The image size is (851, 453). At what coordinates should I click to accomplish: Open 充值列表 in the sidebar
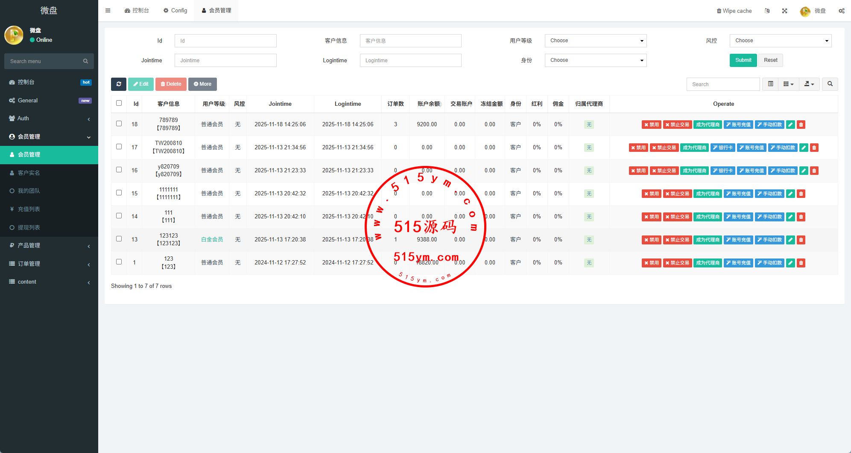pyautogui.click(x=29, y=209)
